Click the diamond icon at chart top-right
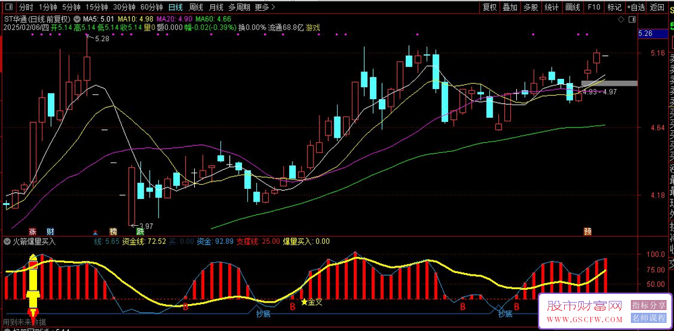 (621, 20)
